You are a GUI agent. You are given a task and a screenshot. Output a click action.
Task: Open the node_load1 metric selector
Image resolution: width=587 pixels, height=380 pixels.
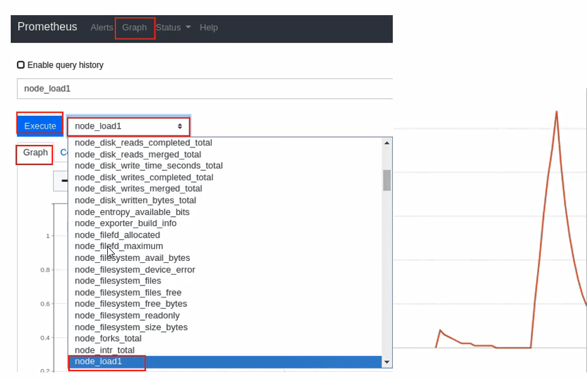tap(129, 126)
